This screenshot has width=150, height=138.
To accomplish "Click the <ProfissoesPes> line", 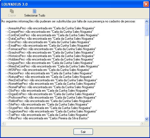I will (51, 98).
